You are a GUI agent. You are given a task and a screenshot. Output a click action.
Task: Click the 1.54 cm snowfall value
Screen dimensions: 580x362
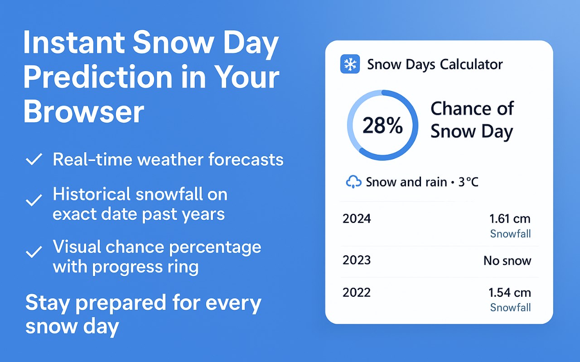tap(510, 293)
